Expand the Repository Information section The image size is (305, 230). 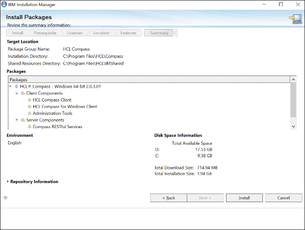tap(8, 181)
